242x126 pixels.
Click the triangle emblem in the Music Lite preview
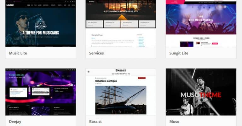(x=41, y=23)
